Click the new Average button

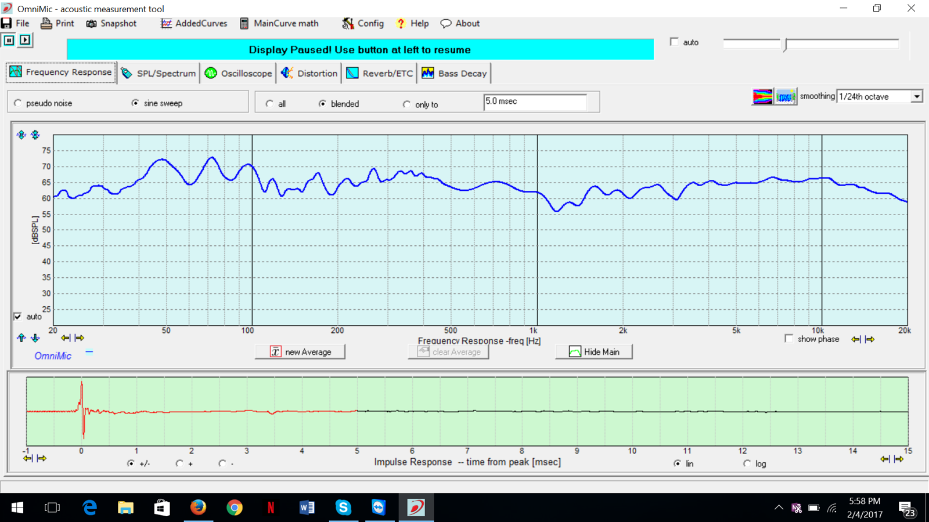coord(300,351)
